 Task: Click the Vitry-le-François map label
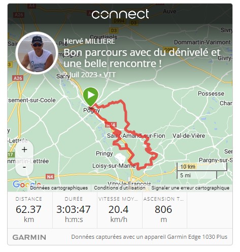tap(129, 184)
